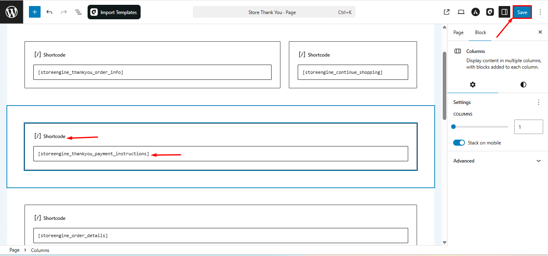Open the Settings panel options menu
Viewport: 548px width, 256px height.
click(539, 102)
